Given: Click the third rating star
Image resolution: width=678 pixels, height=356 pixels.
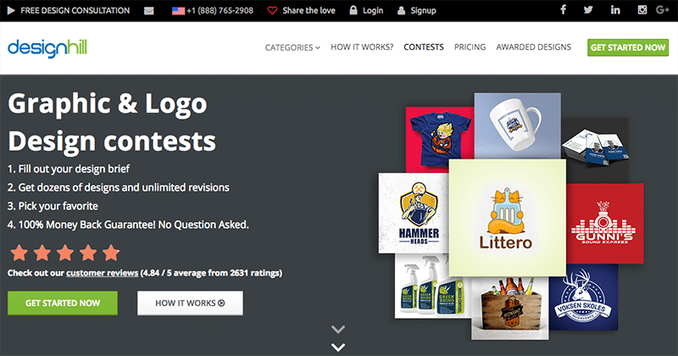Looking at the screenshot, I should pyautogui.click(x=65, y=253).
